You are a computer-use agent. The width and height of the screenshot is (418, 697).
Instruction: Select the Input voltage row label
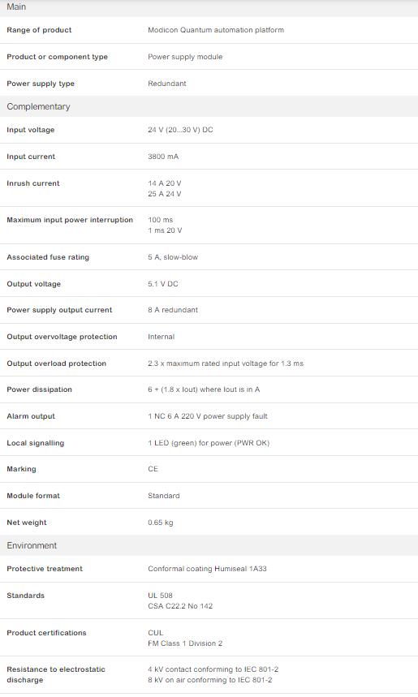tap(31, 130)
